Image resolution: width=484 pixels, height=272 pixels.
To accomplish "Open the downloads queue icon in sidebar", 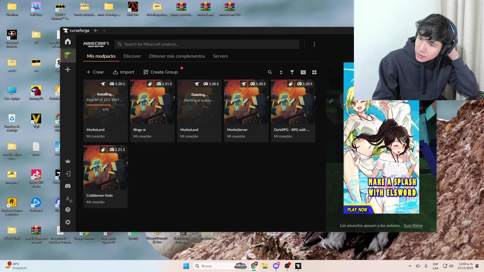I will [x=68, y=198].
